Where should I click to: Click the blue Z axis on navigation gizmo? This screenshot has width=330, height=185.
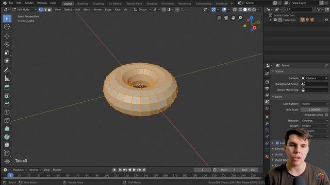coord(252,18)
